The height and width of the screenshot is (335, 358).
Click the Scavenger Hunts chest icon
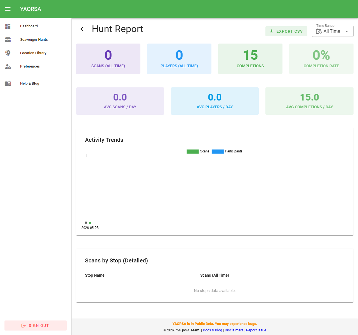point(8,39)
